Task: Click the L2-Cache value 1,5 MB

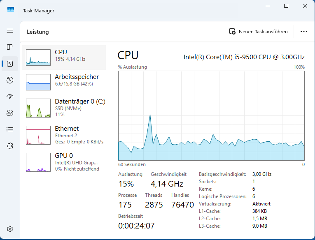Action: 260,219
